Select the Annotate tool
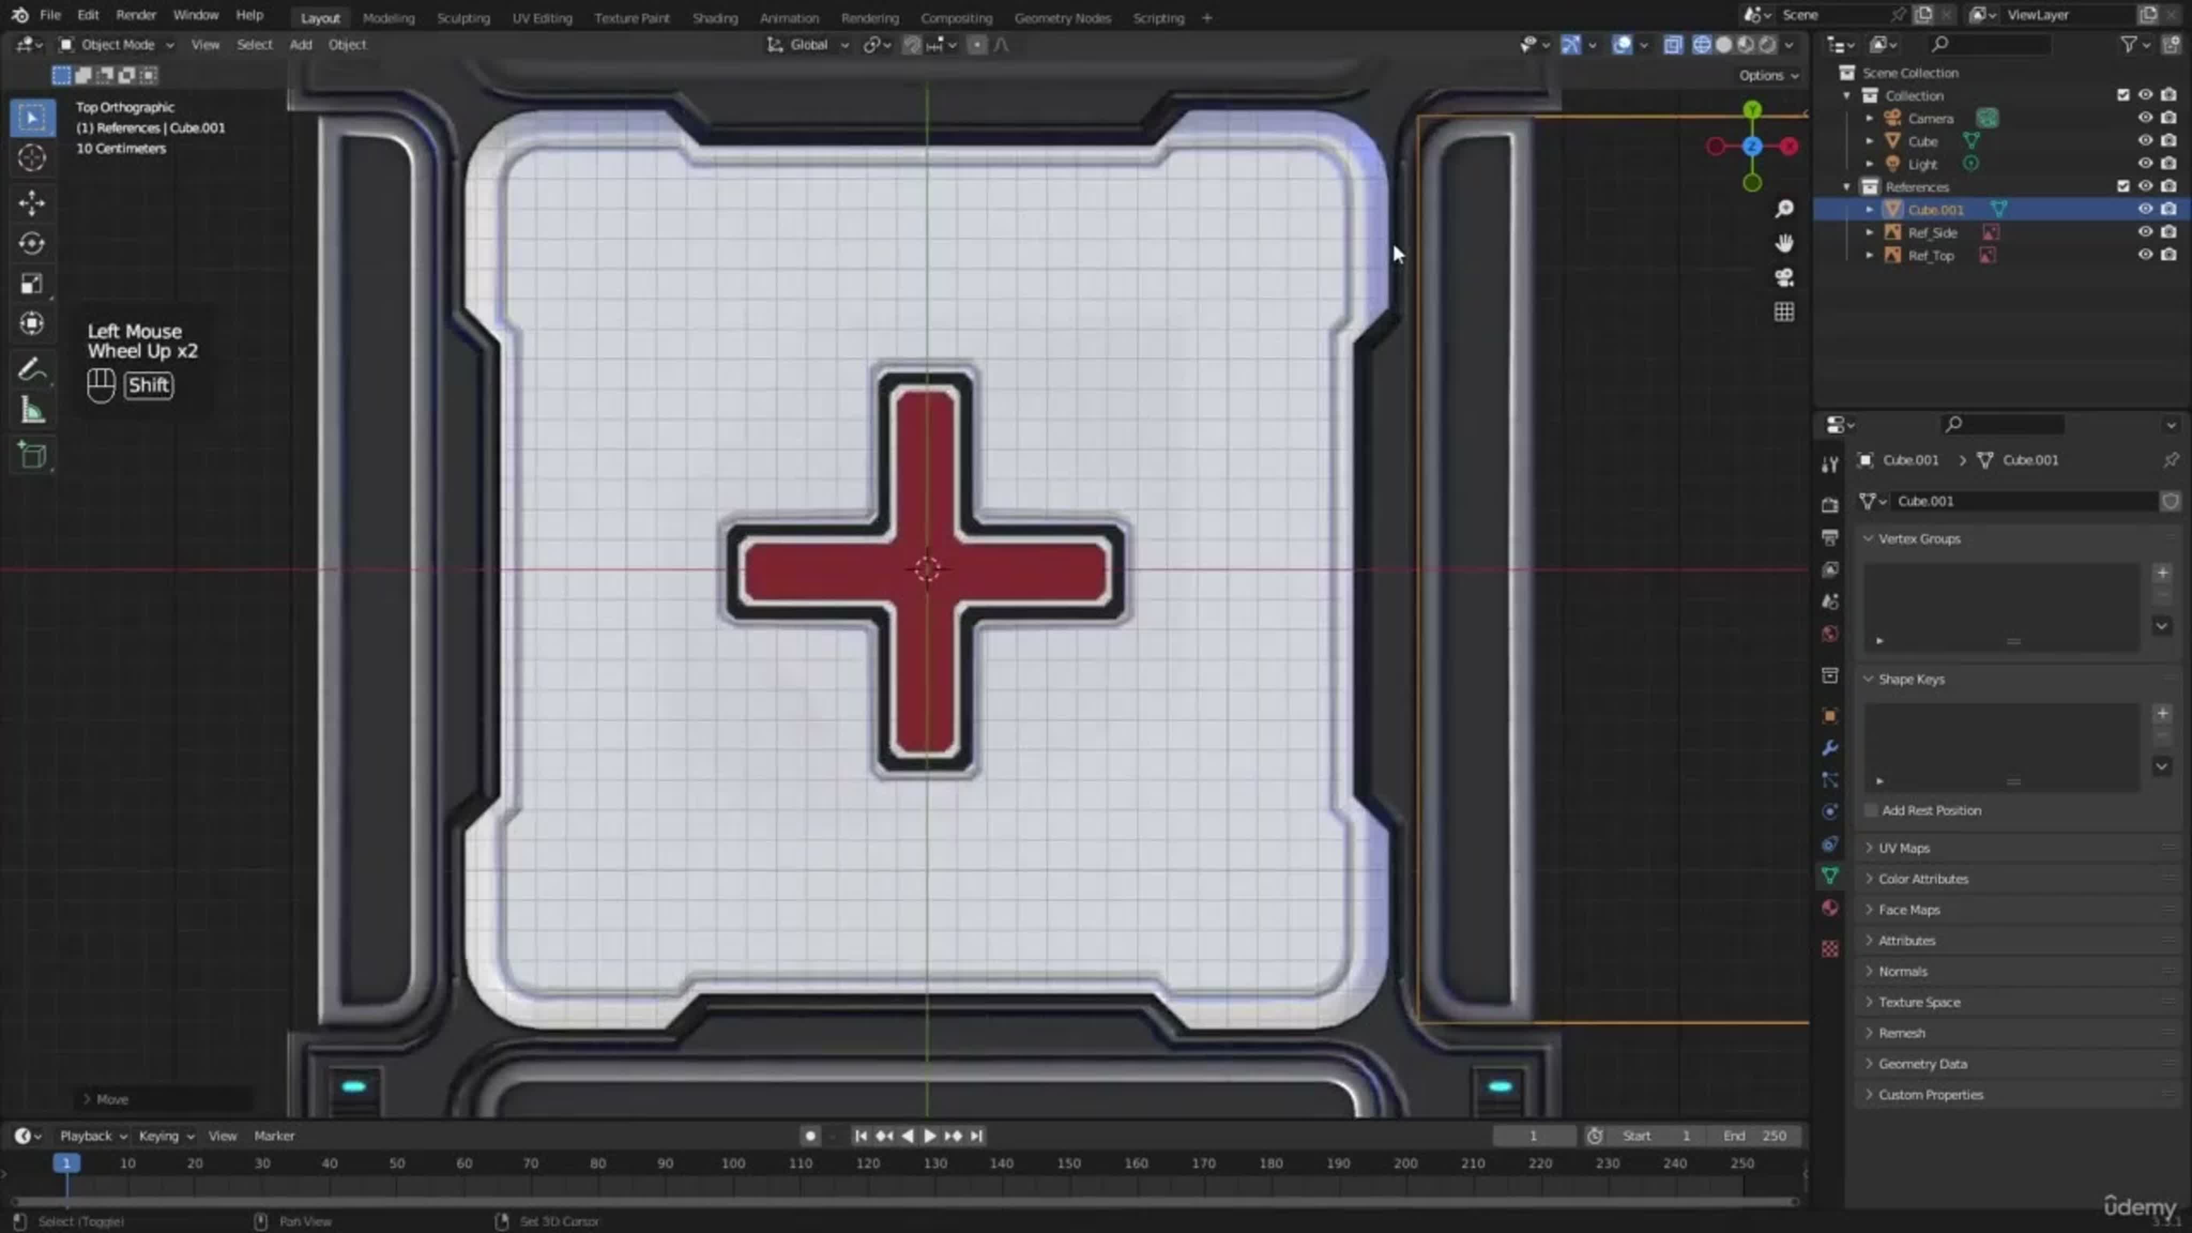The image size is (2192, 1233). tap(32, 369)
